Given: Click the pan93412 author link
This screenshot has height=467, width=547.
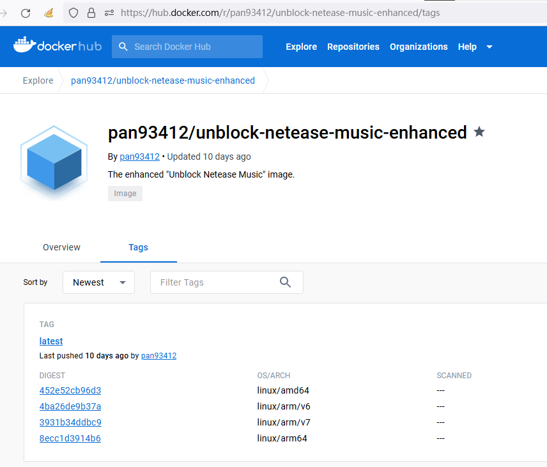Looking at the screenshot, I should click(139, 156).
